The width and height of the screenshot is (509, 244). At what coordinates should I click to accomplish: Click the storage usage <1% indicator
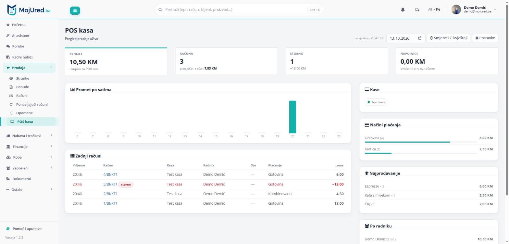(x=434, y=10)
